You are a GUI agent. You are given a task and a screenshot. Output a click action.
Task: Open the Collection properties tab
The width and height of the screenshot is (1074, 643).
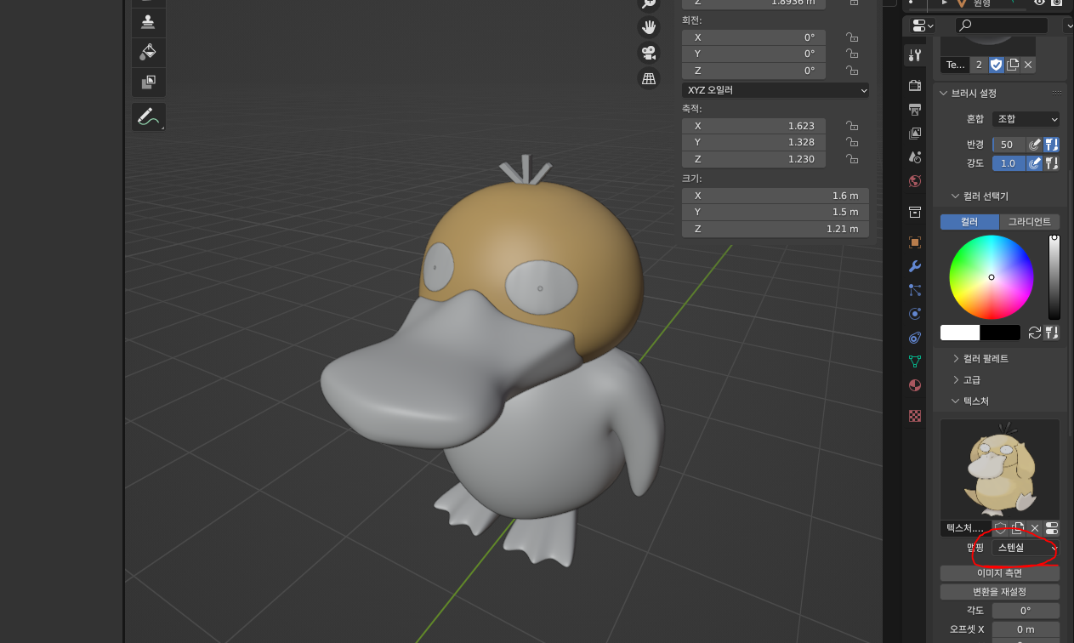(x=915, y=211)
